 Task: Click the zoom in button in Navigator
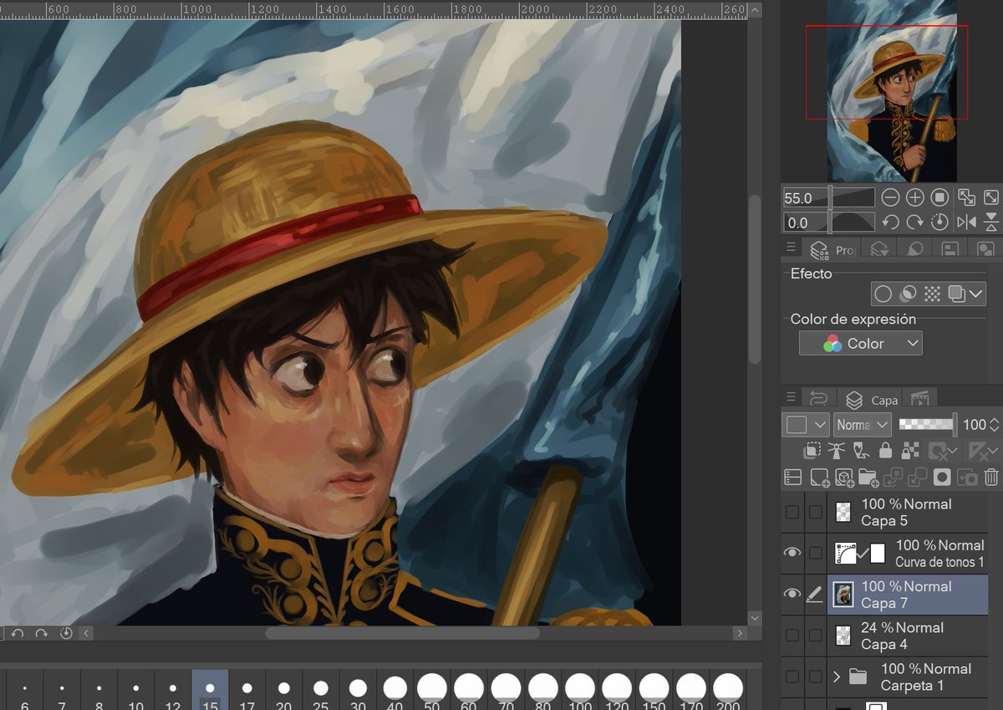pyautogui.click(x=915, y=198)
